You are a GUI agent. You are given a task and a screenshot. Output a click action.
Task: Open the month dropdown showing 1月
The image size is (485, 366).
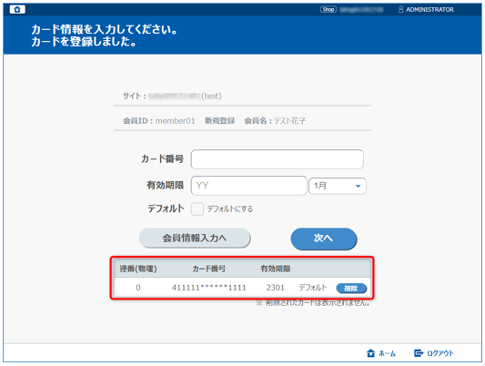point(338,186)
